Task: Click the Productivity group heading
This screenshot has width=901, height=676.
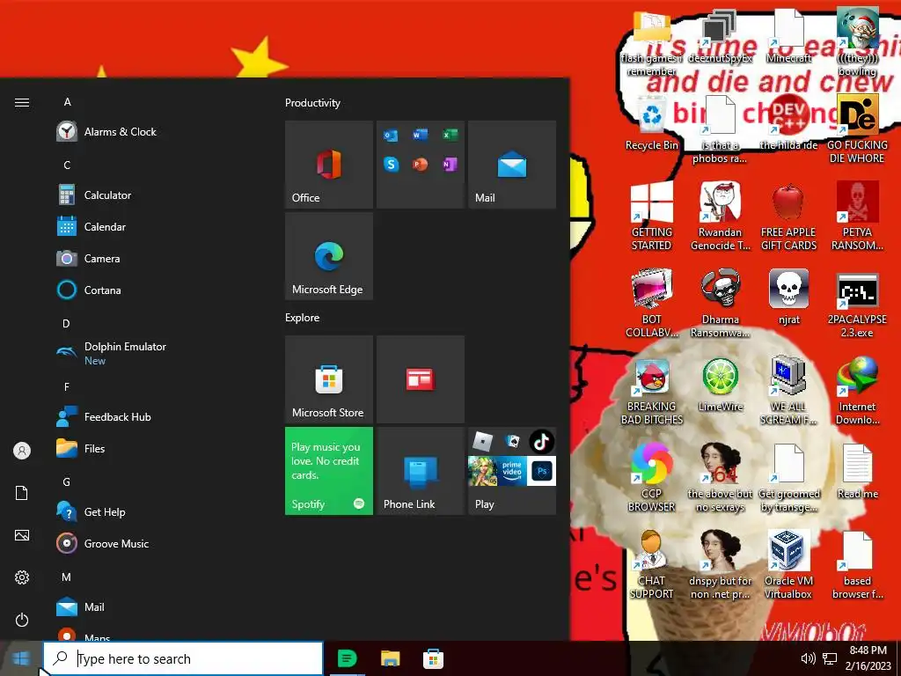Action: (312, 103)
